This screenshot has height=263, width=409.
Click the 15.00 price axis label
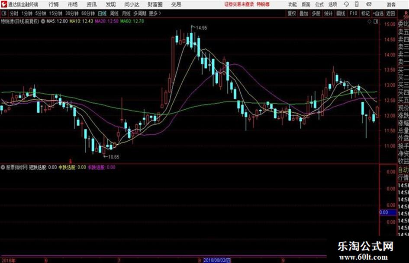[390, 24]
